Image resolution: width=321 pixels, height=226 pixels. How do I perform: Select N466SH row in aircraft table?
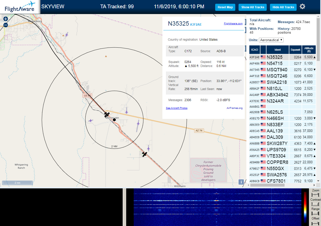[x=283, y=118]
